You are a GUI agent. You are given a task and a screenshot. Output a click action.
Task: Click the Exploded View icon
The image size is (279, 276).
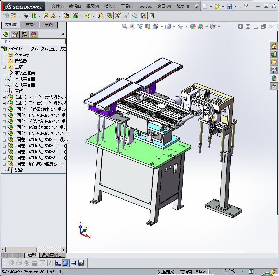[118, 16]
